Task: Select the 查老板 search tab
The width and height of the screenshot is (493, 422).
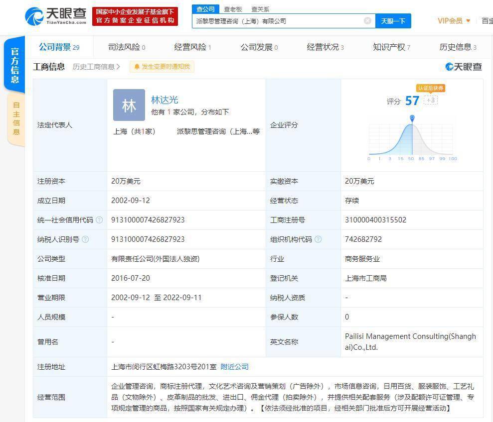Action: click(233, 9)
